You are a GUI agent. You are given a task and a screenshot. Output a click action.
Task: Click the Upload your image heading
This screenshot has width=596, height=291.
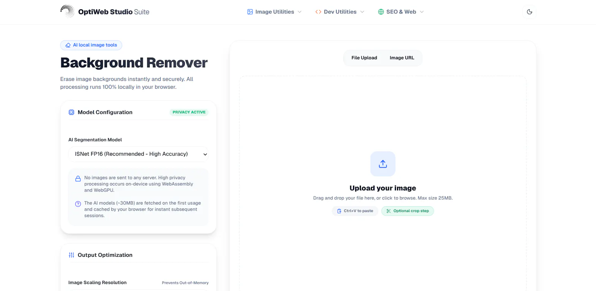383,188
